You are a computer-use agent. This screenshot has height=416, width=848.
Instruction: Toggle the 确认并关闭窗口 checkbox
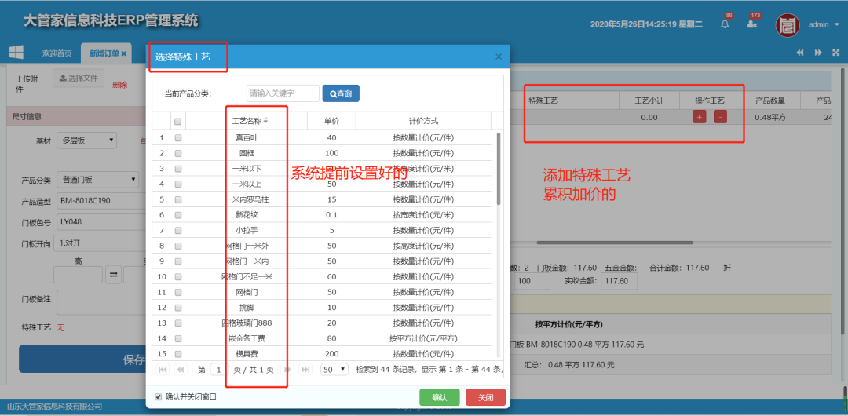pyautogui.click(x=159, y=396)
